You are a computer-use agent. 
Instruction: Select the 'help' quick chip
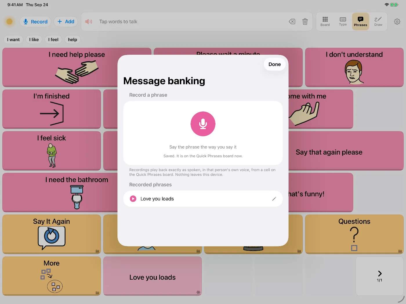click(x=72, y=40)
